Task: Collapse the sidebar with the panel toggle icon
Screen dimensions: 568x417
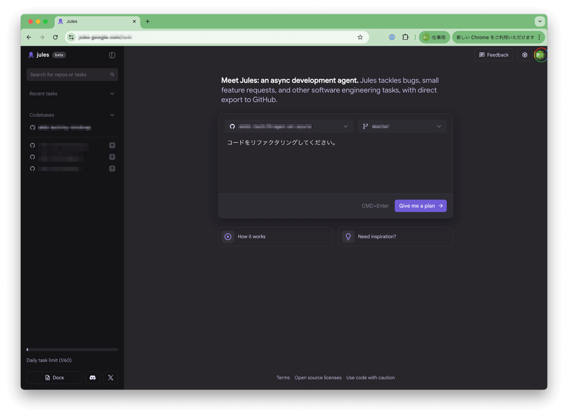Action: 112,55
